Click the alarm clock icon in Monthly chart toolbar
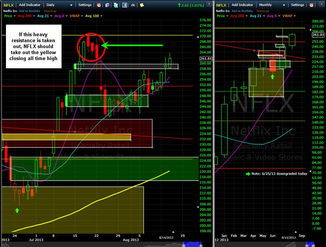 pos(311,5)
